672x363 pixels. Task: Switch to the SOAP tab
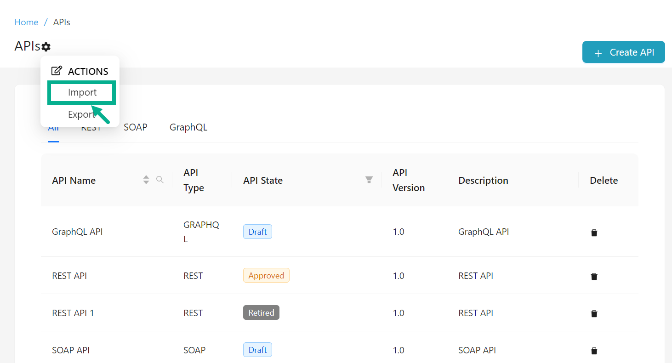coord(135,127)
